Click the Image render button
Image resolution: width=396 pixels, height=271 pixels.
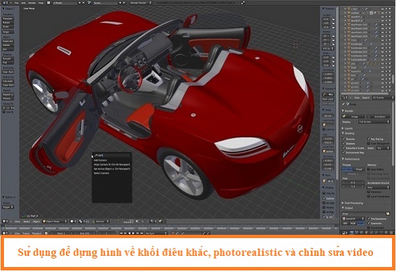355,115
